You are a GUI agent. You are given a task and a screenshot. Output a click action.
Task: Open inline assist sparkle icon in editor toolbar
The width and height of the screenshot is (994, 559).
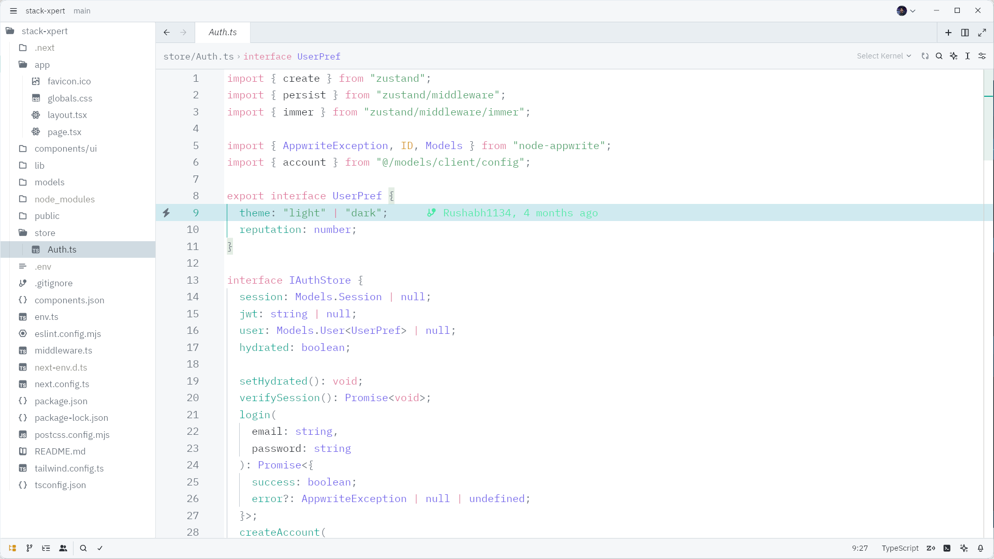click(x=954, y=56)
